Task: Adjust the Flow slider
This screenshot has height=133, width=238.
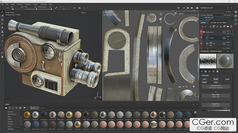Action: (31, 9)
